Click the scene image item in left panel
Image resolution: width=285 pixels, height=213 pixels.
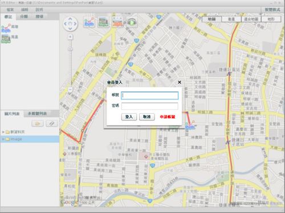click(9, 38)
